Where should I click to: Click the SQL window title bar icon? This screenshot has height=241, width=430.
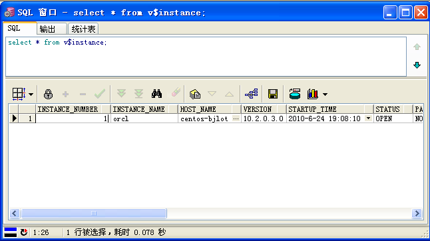(10, 12)
